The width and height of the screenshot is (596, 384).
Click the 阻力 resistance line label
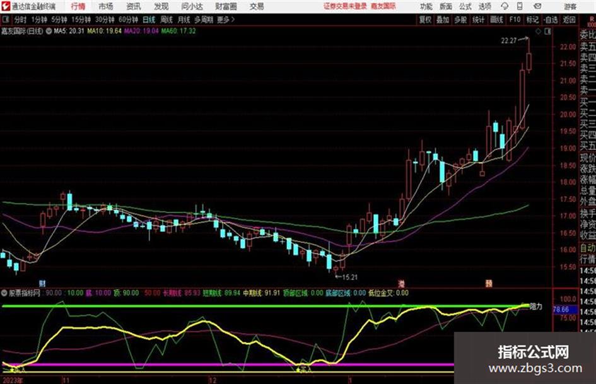pyautogui.click(x=536, y=306)
